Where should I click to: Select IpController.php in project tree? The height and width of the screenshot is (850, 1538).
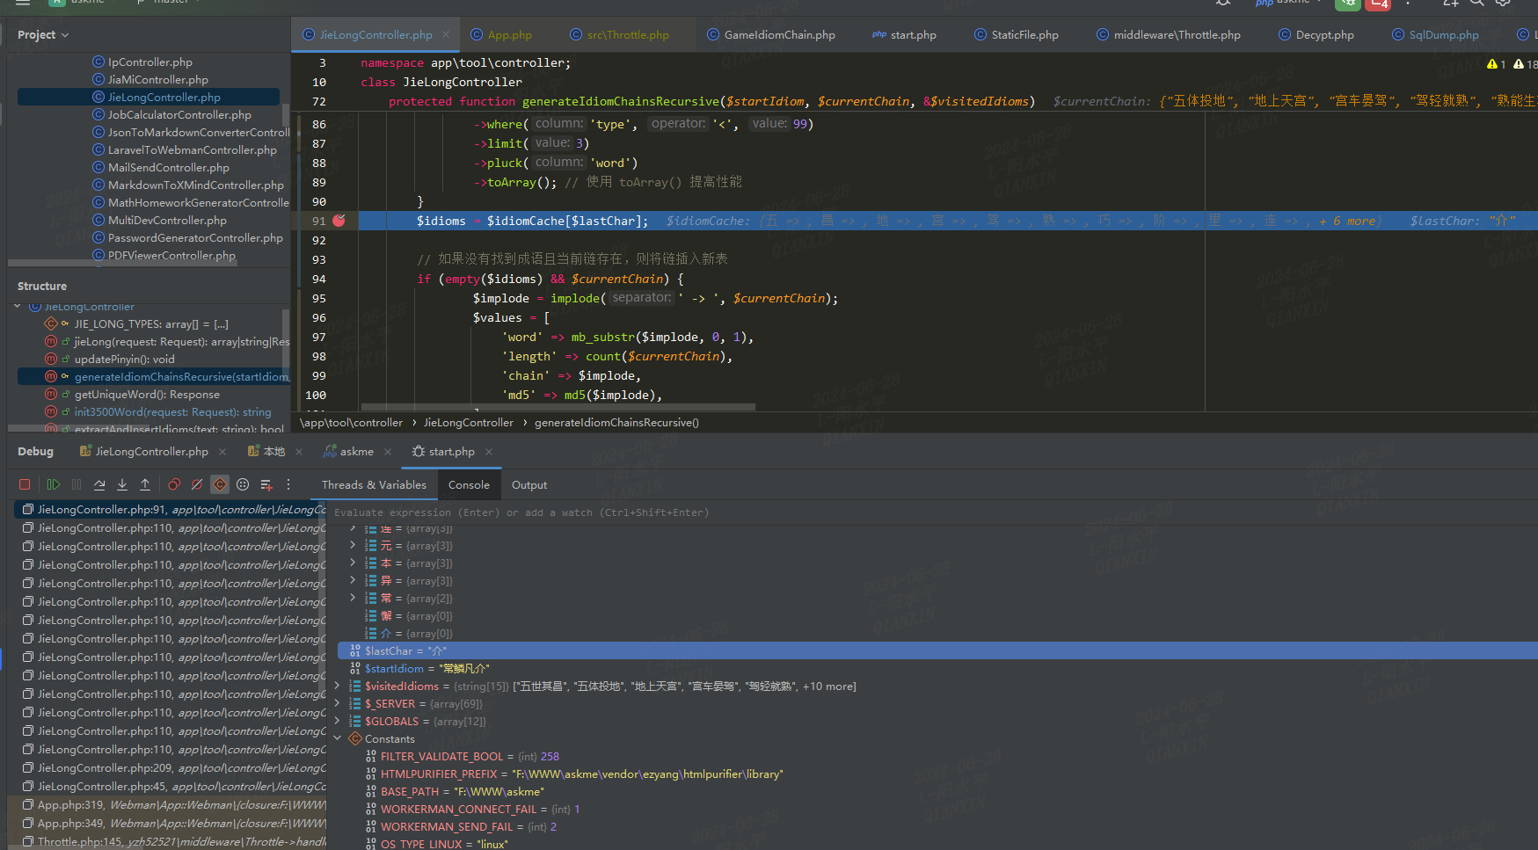click(x=149, y=62)
